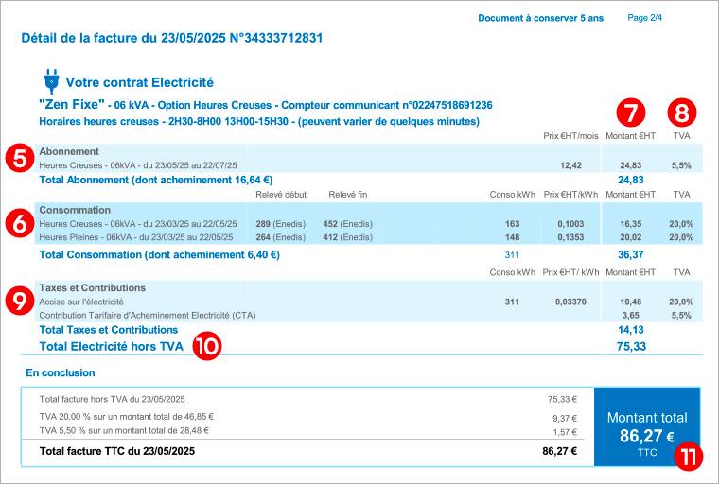This screenshot has width=719, height=484.
Task: Click consumption value '148'
Action: pos(512,237)
